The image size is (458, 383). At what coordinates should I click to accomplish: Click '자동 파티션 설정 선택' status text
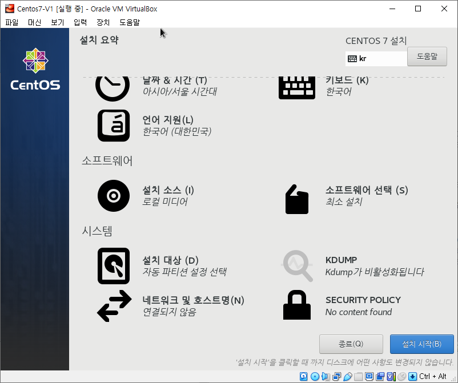(x=184, y=272)
